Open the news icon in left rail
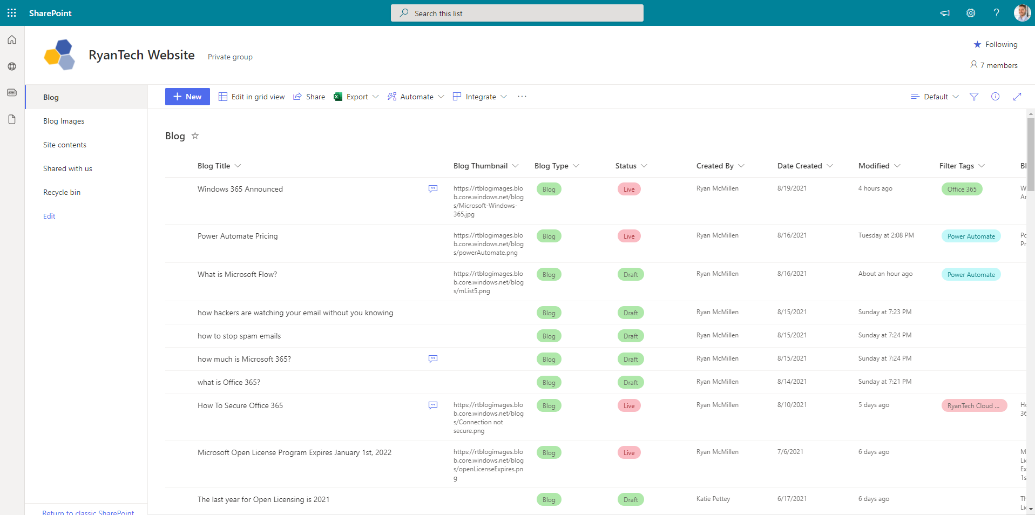The image size is (1035, 515). tap(12, 93)
